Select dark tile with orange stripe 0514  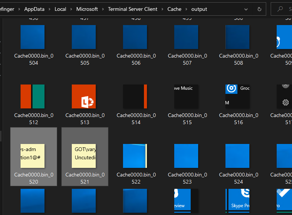coord(135,96)
